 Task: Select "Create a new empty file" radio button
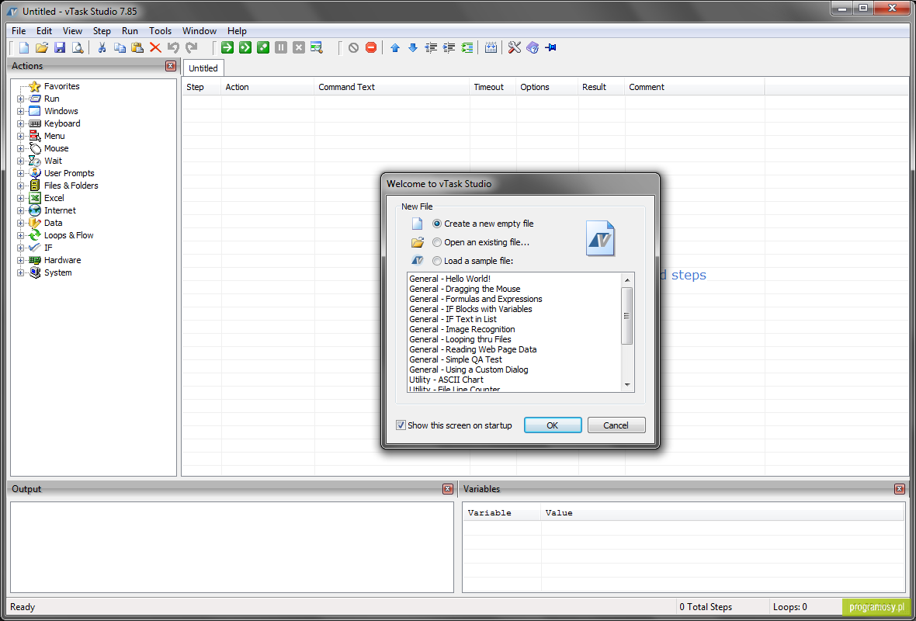(437, 224)
